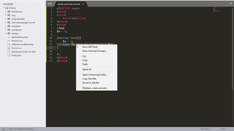This screenshot has width=234, height=131.
Task: Choose PhpSpec: create example entry
Action: [97, 88]
